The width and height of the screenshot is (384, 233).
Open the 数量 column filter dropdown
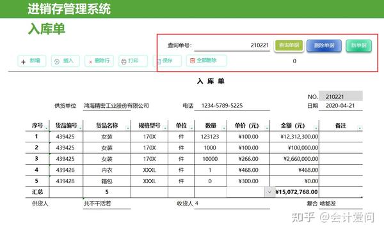(224, 128)
